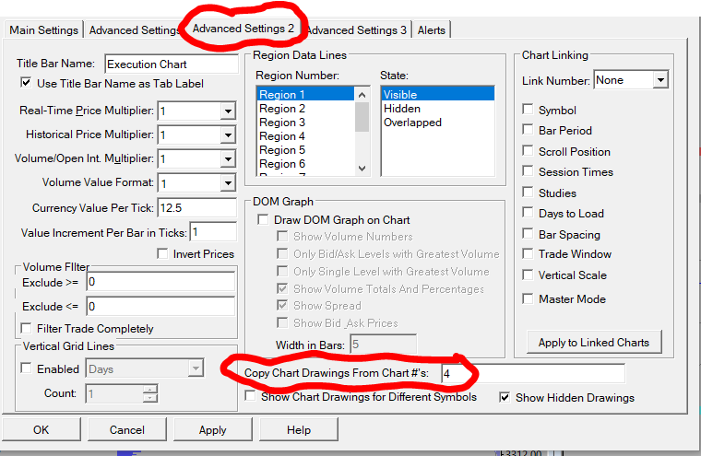Select Region 3 in the region list
The height and width of the screenshot is (456, 701).
(x=282, y=123)
